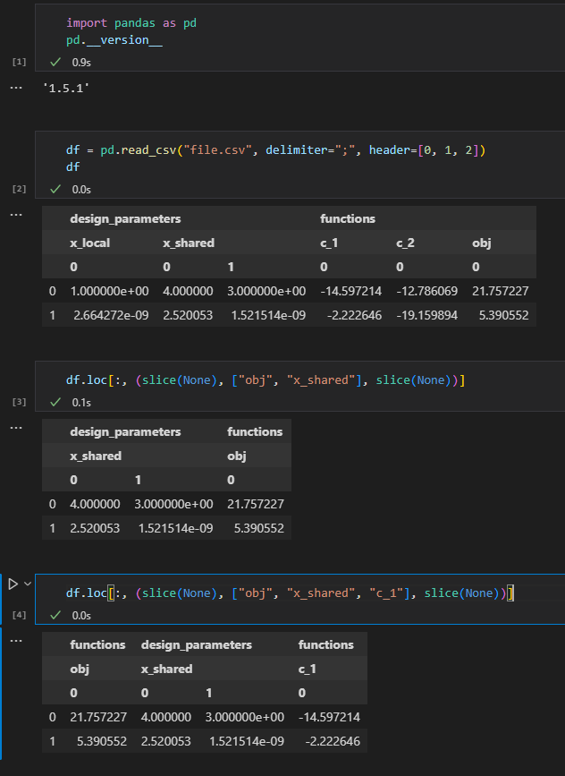Click success checkmark of cell 1

tap(55, 62)
